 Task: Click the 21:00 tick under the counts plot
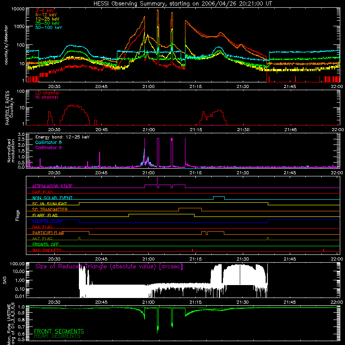tap(148, 87)
